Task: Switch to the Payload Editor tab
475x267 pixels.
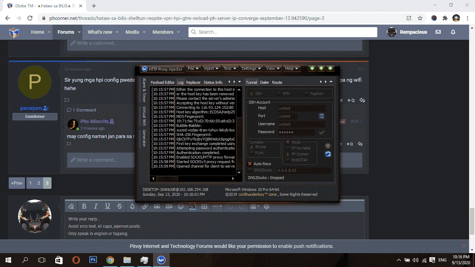Action: click(x=162, y=82)
